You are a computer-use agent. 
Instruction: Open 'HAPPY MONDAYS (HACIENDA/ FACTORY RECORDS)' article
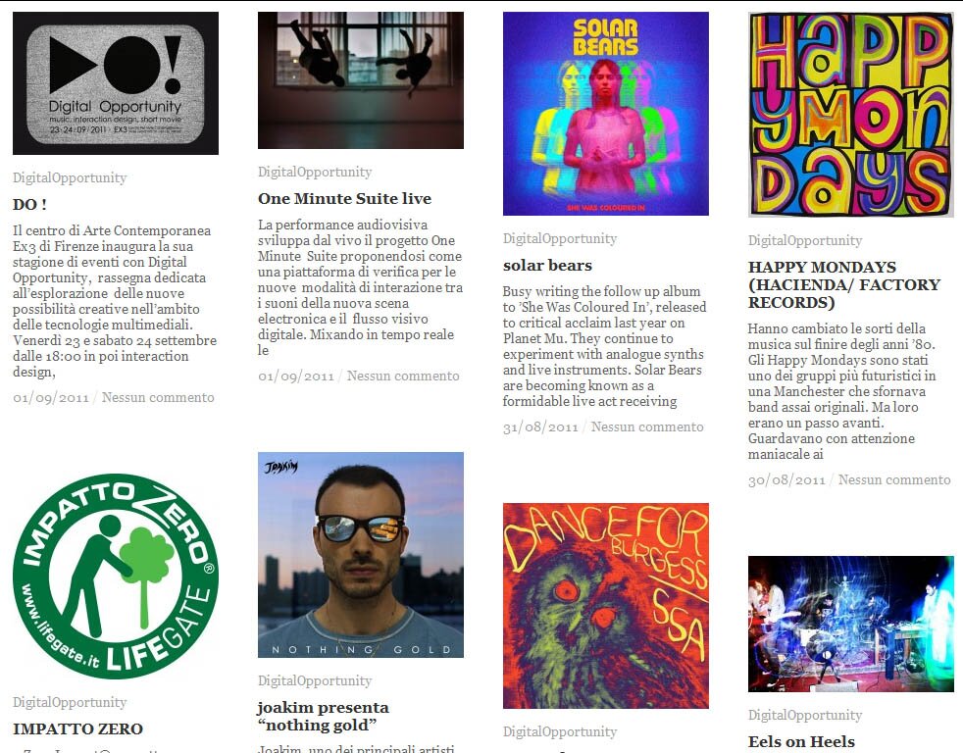(844, 284)
